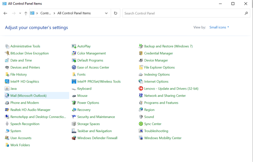Click the Region globe icon
253x162 pixels.
click(x=141, y=110)
